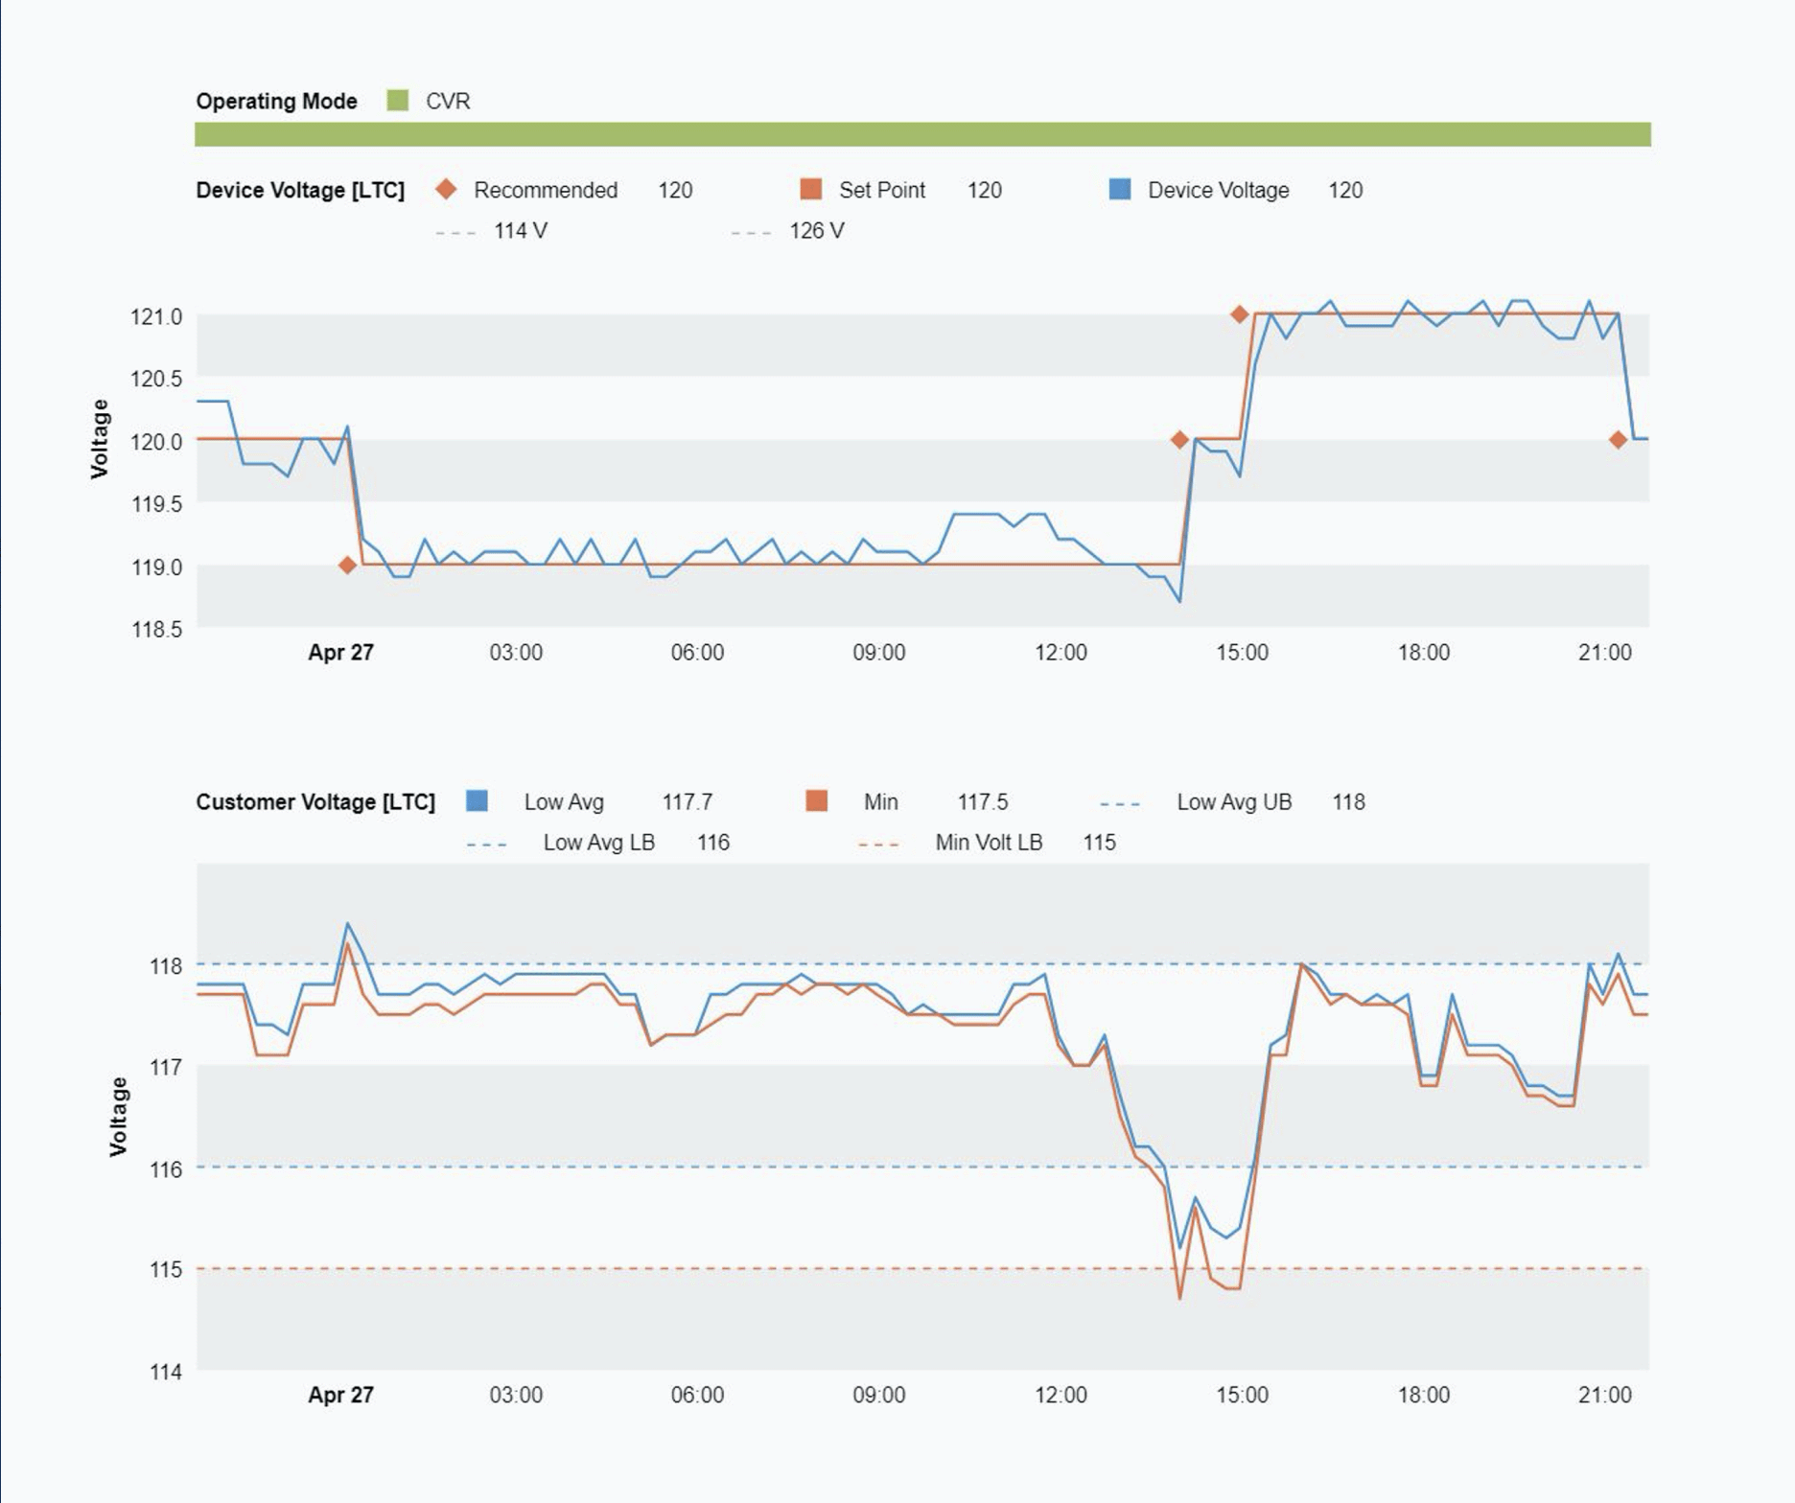The width and height of the screenshot is (1795, 1503).
Task: Toggle the 126 V dashed line legend entry
Action: click(x=787, y=231)
